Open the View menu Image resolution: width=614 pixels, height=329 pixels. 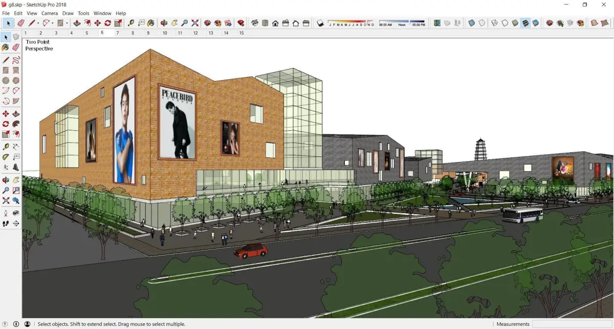point(32,13)
